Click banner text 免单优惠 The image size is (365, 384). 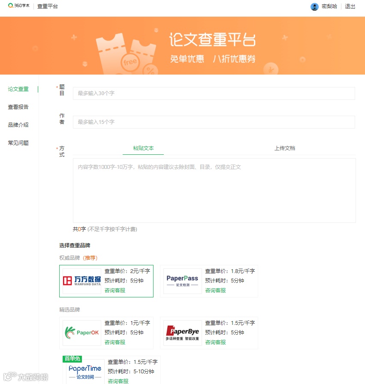(187, 59)
